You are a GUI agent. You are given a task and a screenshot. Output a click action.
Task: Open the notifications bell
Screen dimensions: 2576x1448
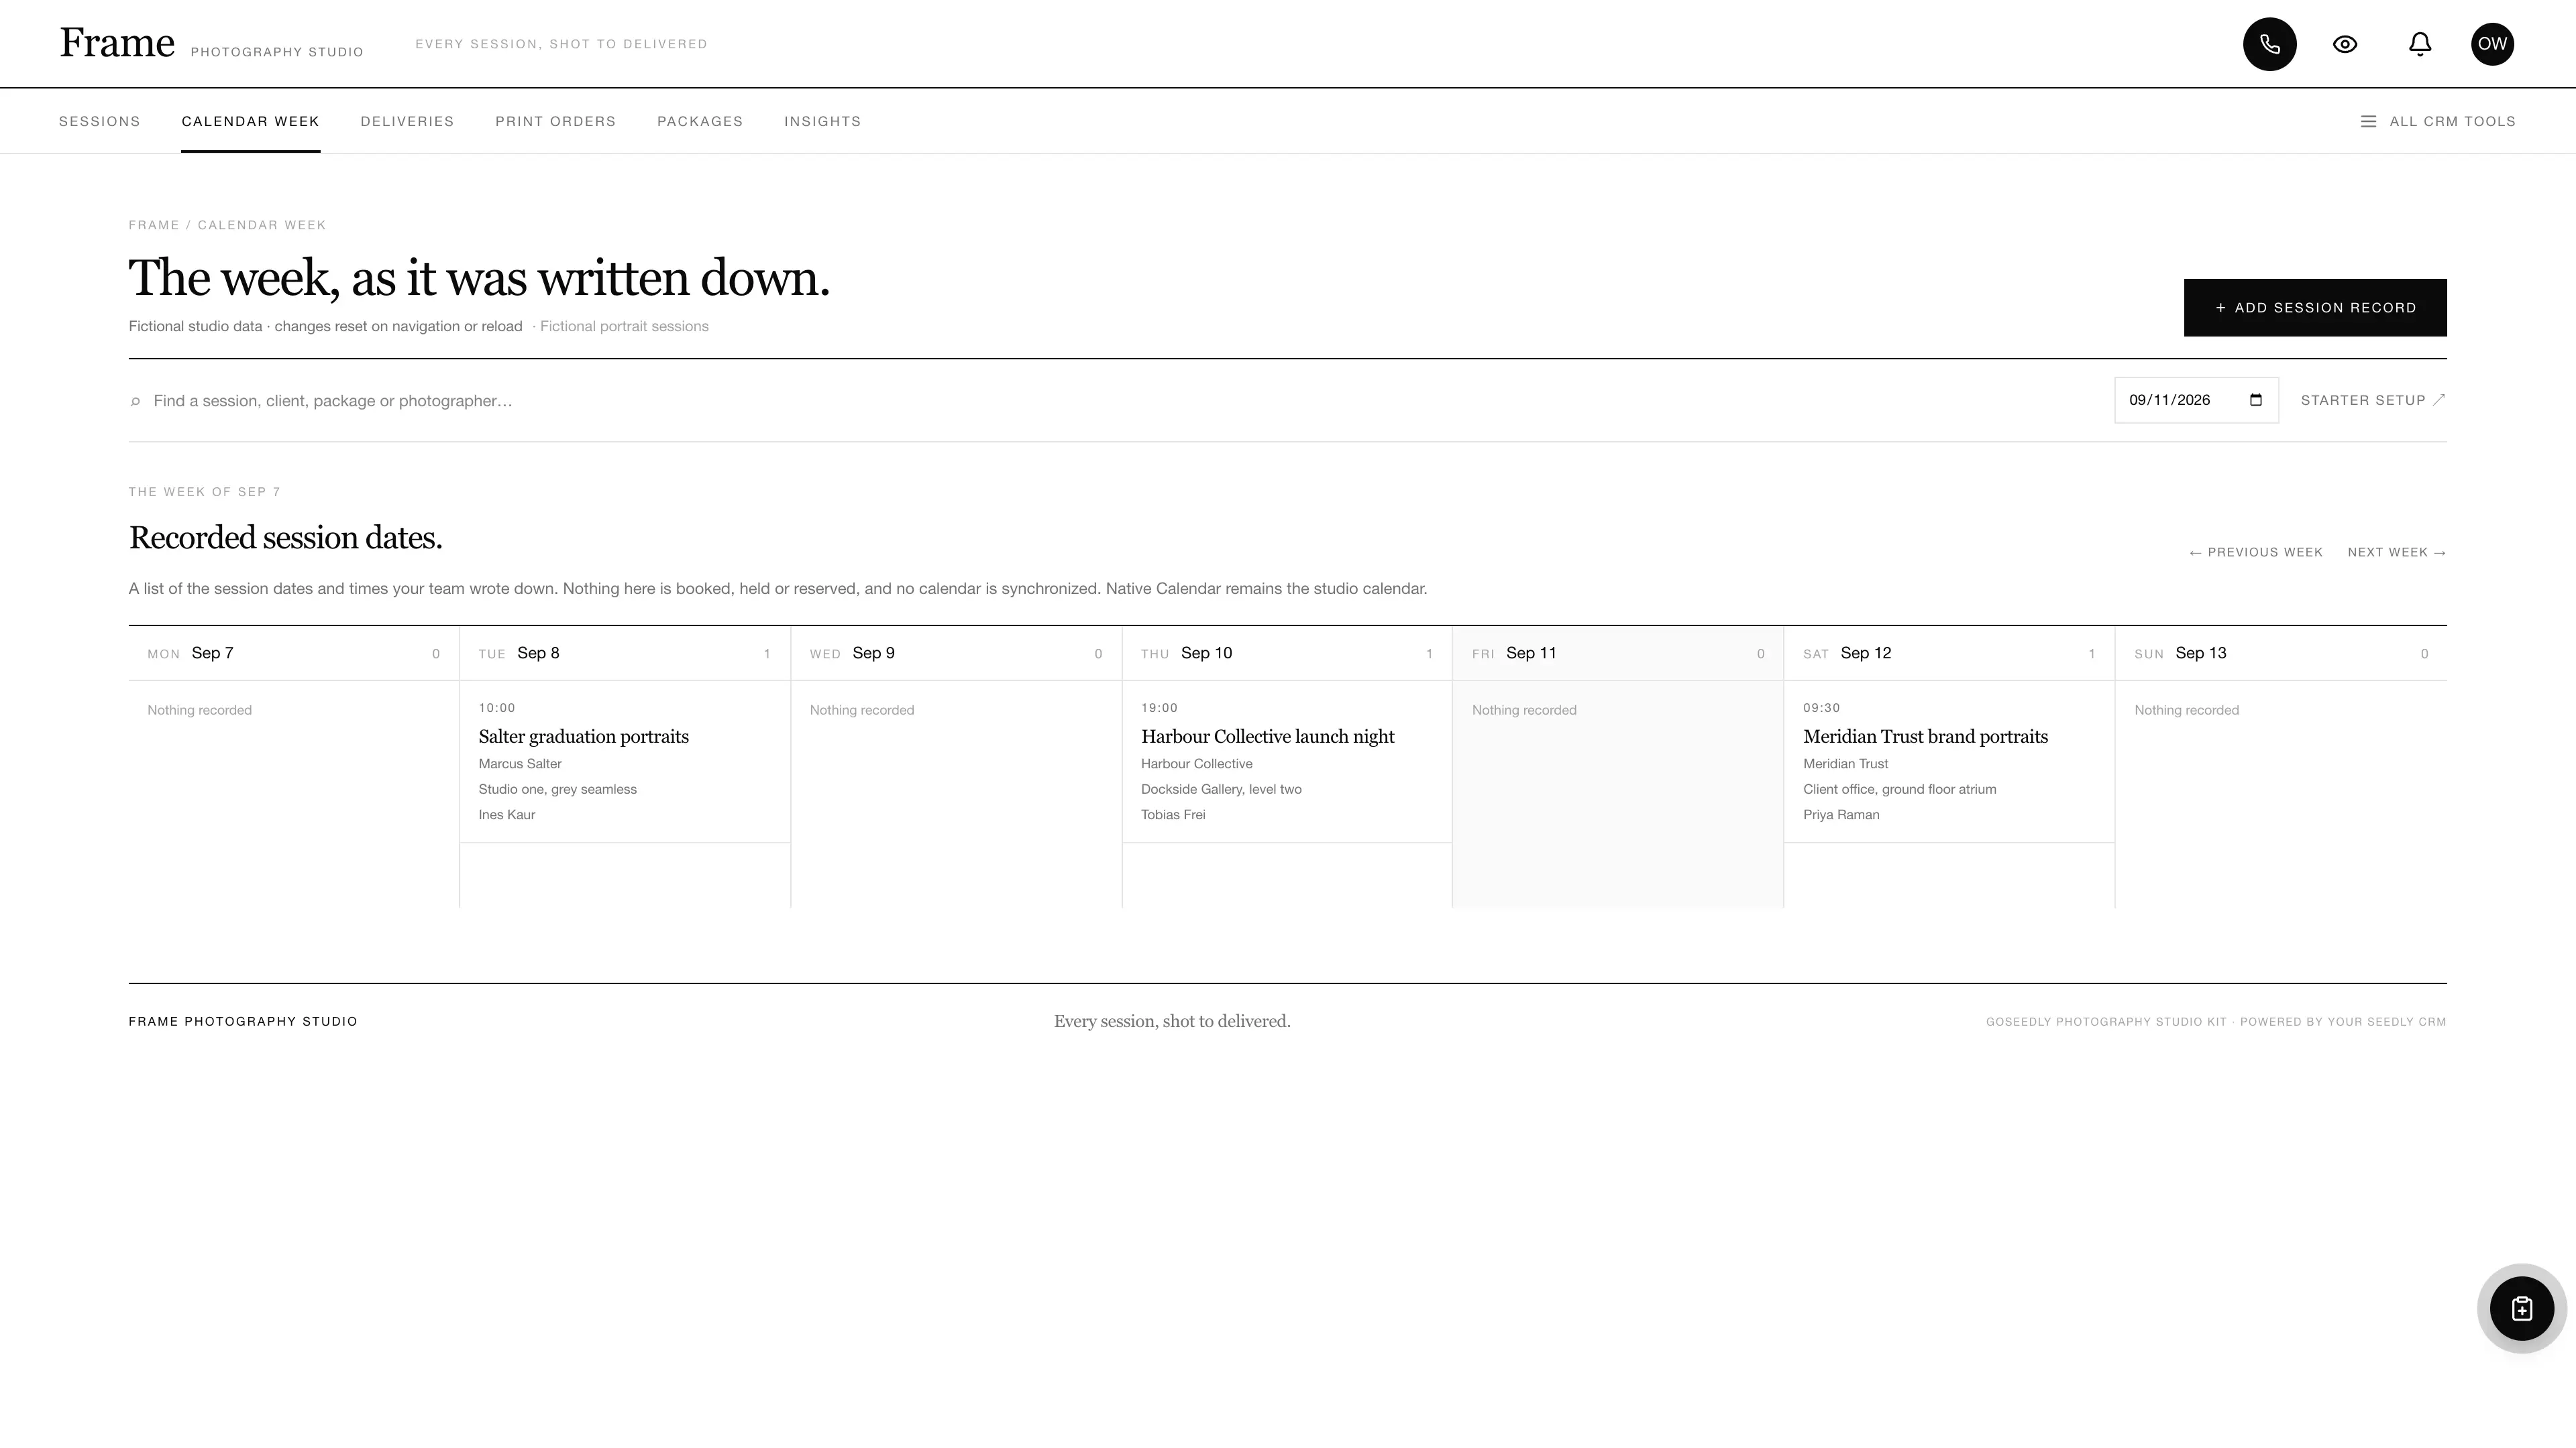pyautogui.click(x=2419, y=44)
